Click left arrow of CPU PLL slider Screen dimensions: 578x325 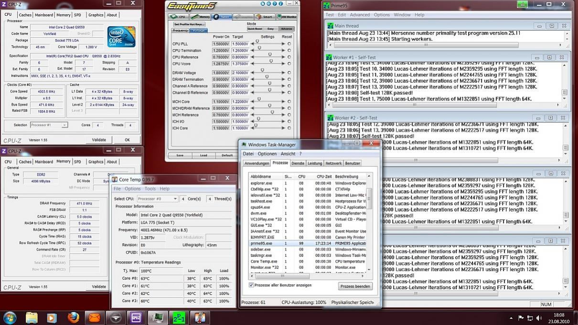[x=252, y=43]
